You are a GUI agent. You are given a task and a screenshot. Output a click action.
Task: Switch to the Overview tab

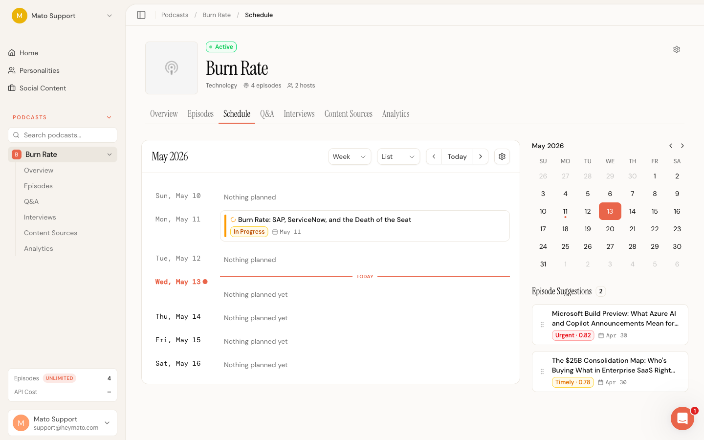point(164,114)
